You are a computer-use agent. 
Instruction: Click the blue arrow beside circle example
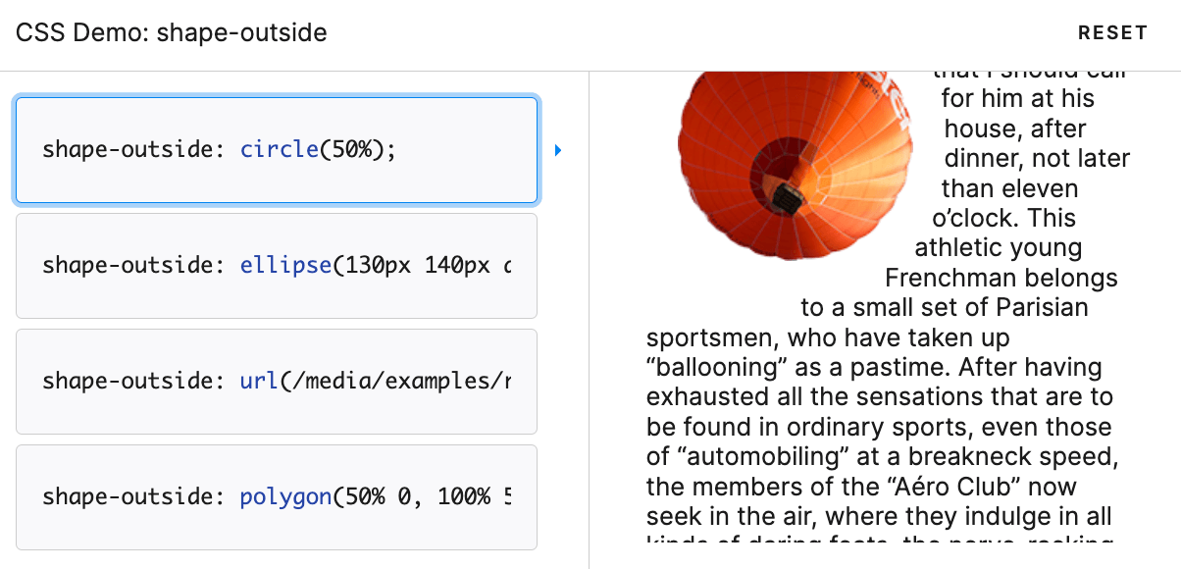pos(557,150)
